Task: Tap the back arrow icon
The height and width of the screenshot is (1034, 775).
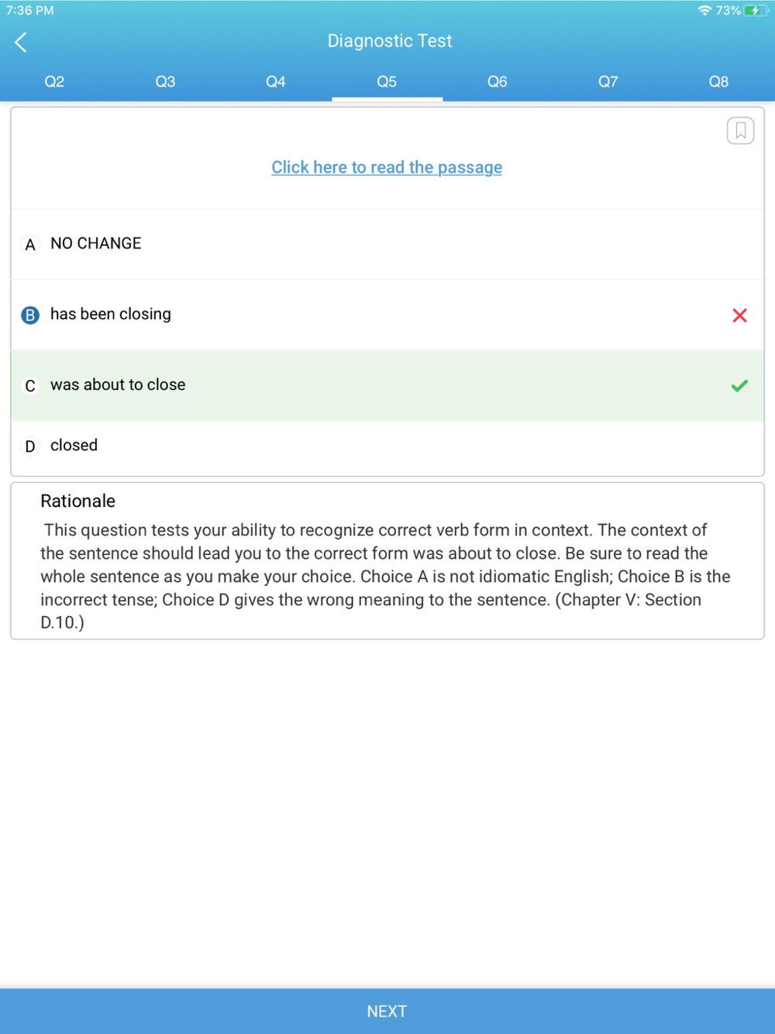Action: [21, 42]
